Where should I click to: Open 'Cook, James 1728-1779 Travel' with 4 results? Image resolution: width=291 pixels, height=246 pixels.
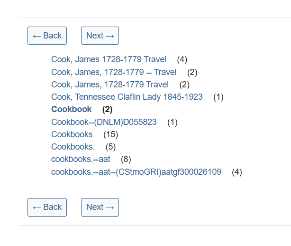pos(109,59)
